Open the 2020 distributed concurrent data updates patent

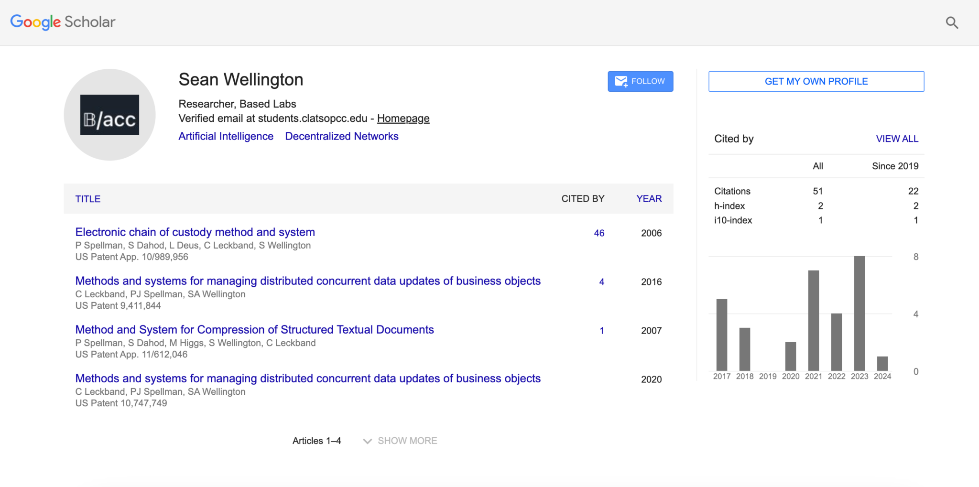pos(308,379)
